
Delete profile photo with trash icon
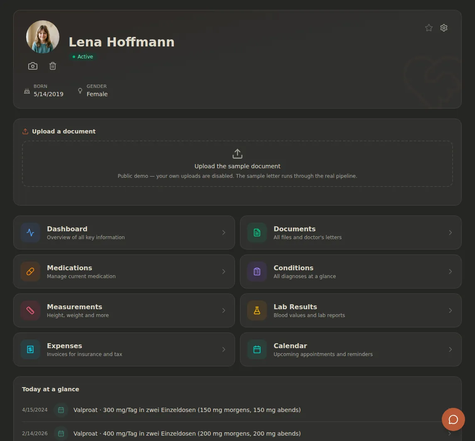53,66
